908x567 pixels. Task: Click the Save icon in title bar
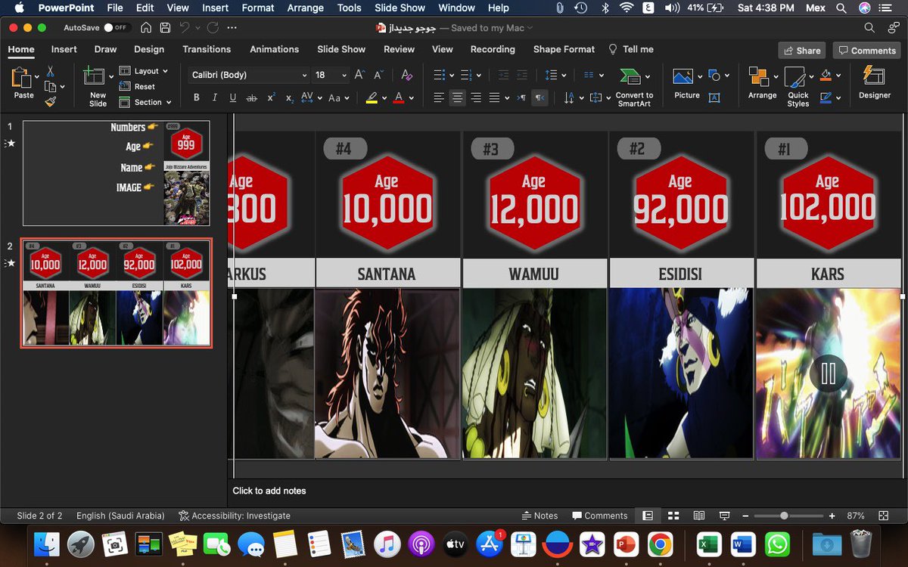165,28
